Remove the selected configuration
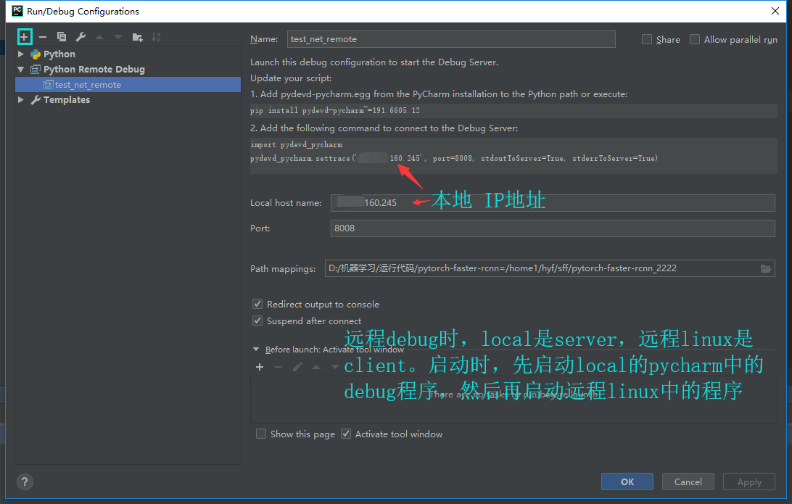792x504 pixels. tap(43, 36)
